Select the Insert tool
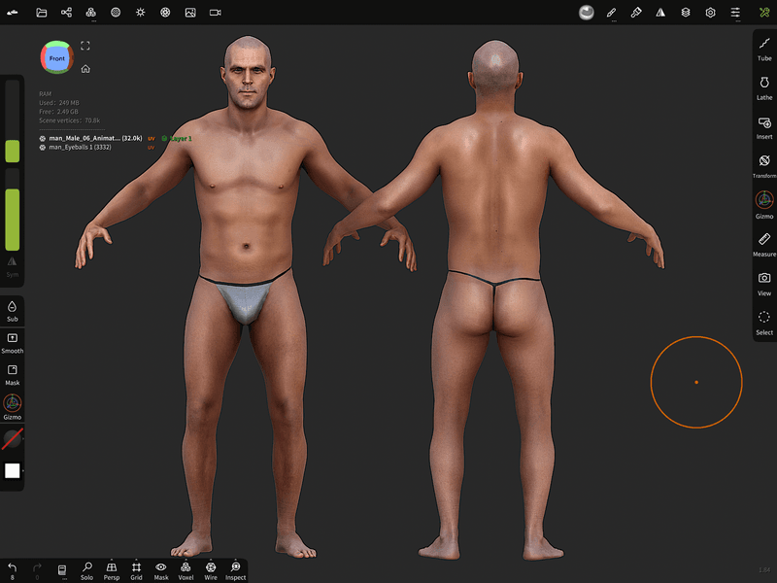This screenshot has height=583, width=777. pos(764,127)
